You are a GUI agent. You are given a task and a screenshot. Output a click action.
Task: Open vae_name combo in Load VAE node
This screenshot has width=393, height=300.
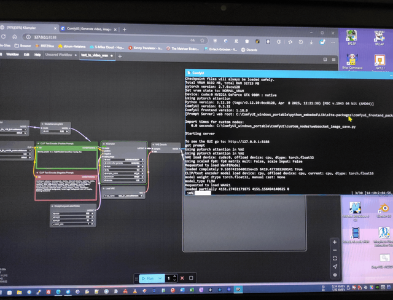coord(124,195)
